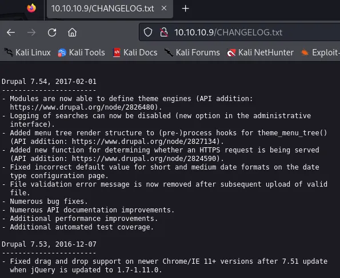Viewport: 340px width, 278px height.
Task: Go back using the back arrow
Action: coord(11,33)
